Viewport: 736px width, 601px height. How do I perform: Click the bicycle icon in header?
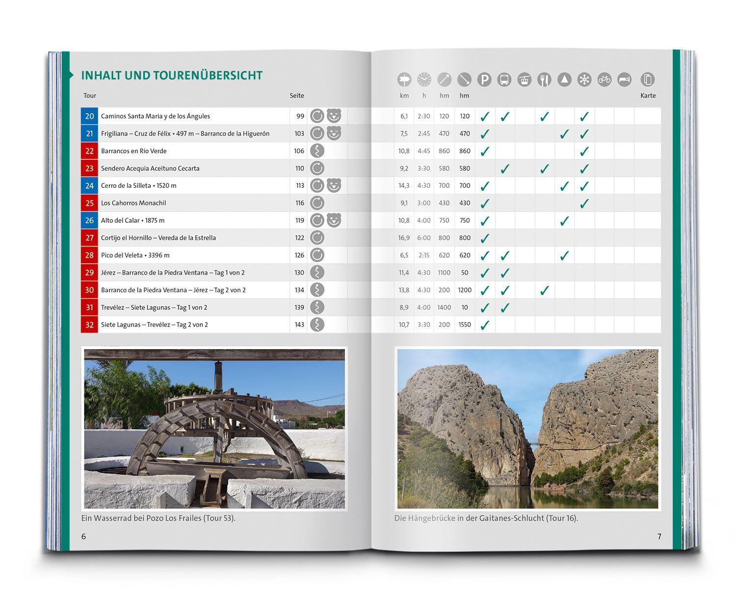click(x=605, y=79)
